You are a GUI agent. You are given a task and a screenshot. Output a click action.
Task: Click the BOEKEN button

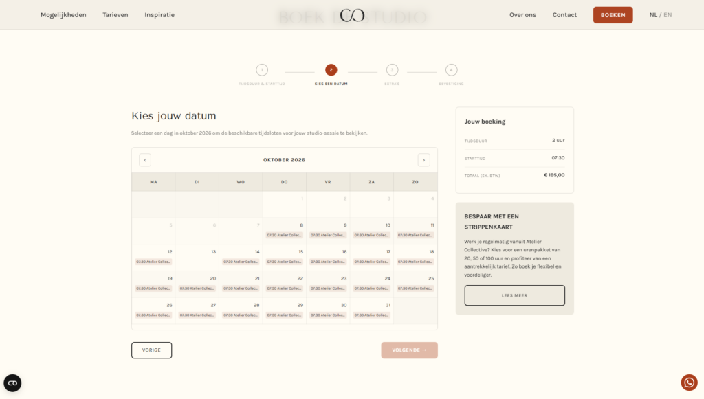[x=613, y=15]
